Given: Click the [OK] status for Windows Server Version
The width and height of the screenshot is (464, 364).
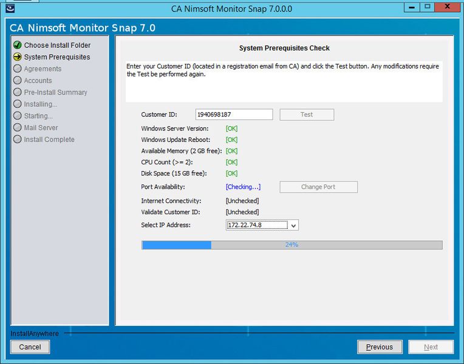Looking at the screenshot, I should [232, 129].
